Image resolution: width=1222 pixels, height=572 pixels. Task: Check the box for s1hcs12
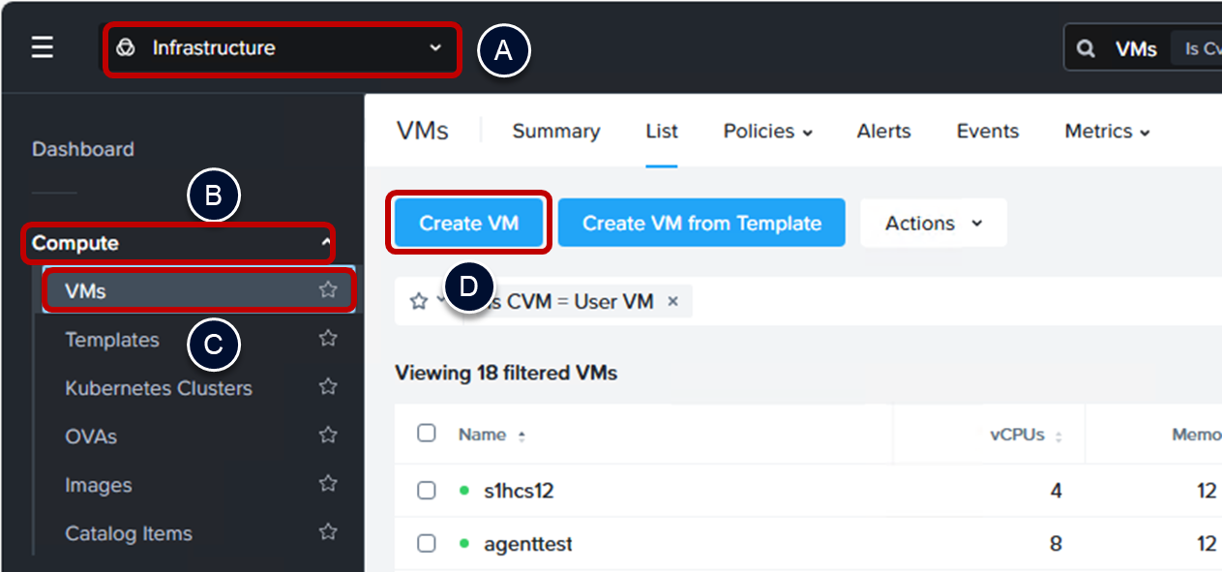[427, 491]
